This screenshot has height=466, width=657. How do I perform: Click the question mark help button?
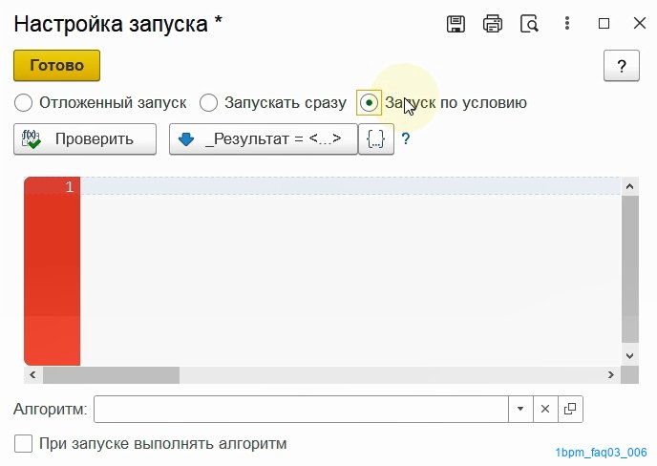click(622, 66)
